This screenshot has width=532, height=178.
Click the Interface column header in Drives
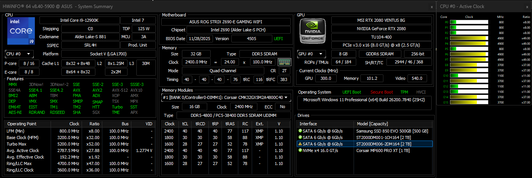pos(325,124)
